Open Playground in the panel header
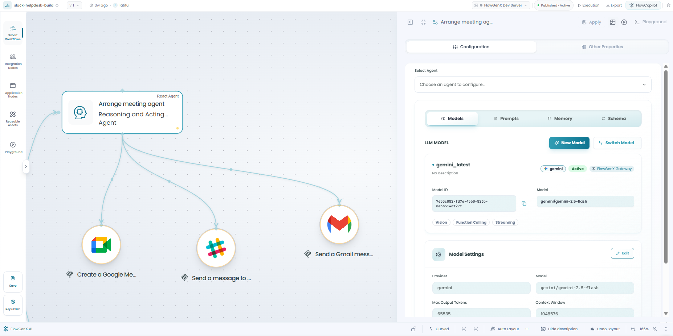673x336 pixels. [x=650, y=22]
